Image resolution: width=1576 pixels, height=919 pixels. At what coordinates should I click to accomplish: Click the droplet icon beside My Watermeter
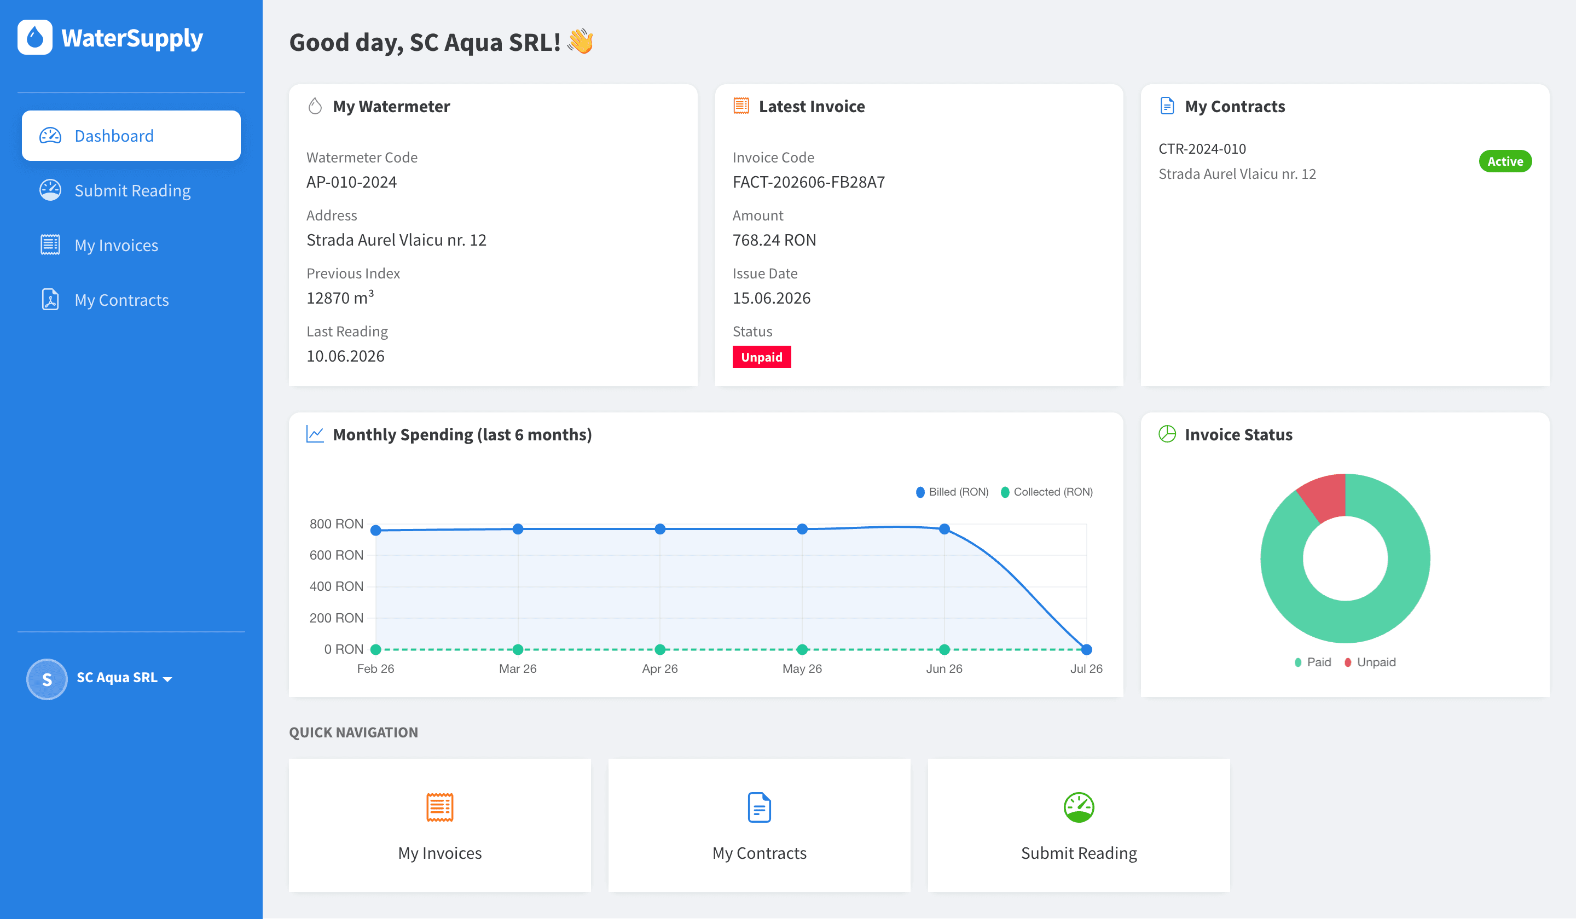315,106
